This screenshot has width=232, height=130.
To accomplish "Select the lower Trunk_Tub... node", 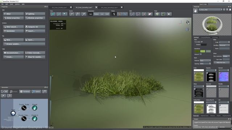I will coord(24,119).
